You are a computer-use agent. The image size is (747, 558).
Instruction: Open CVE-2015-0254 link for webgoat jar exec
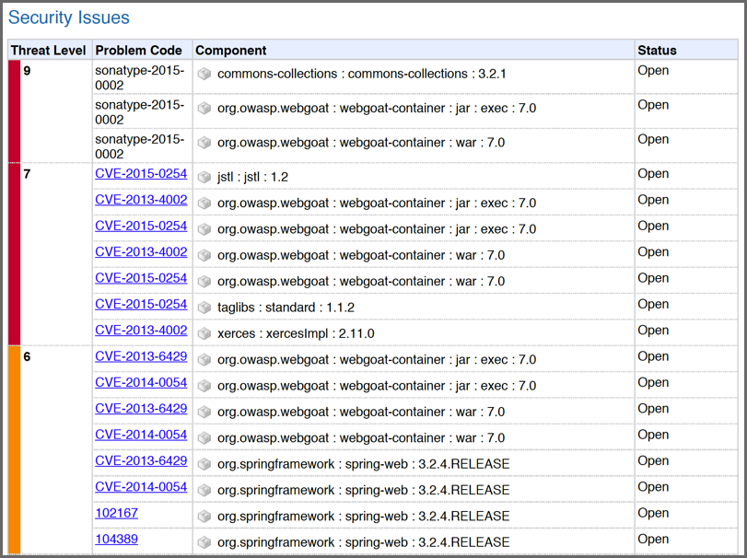point(141,227)
